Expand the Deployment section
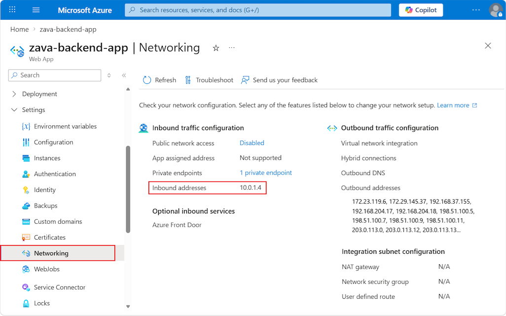 point(39,94)
